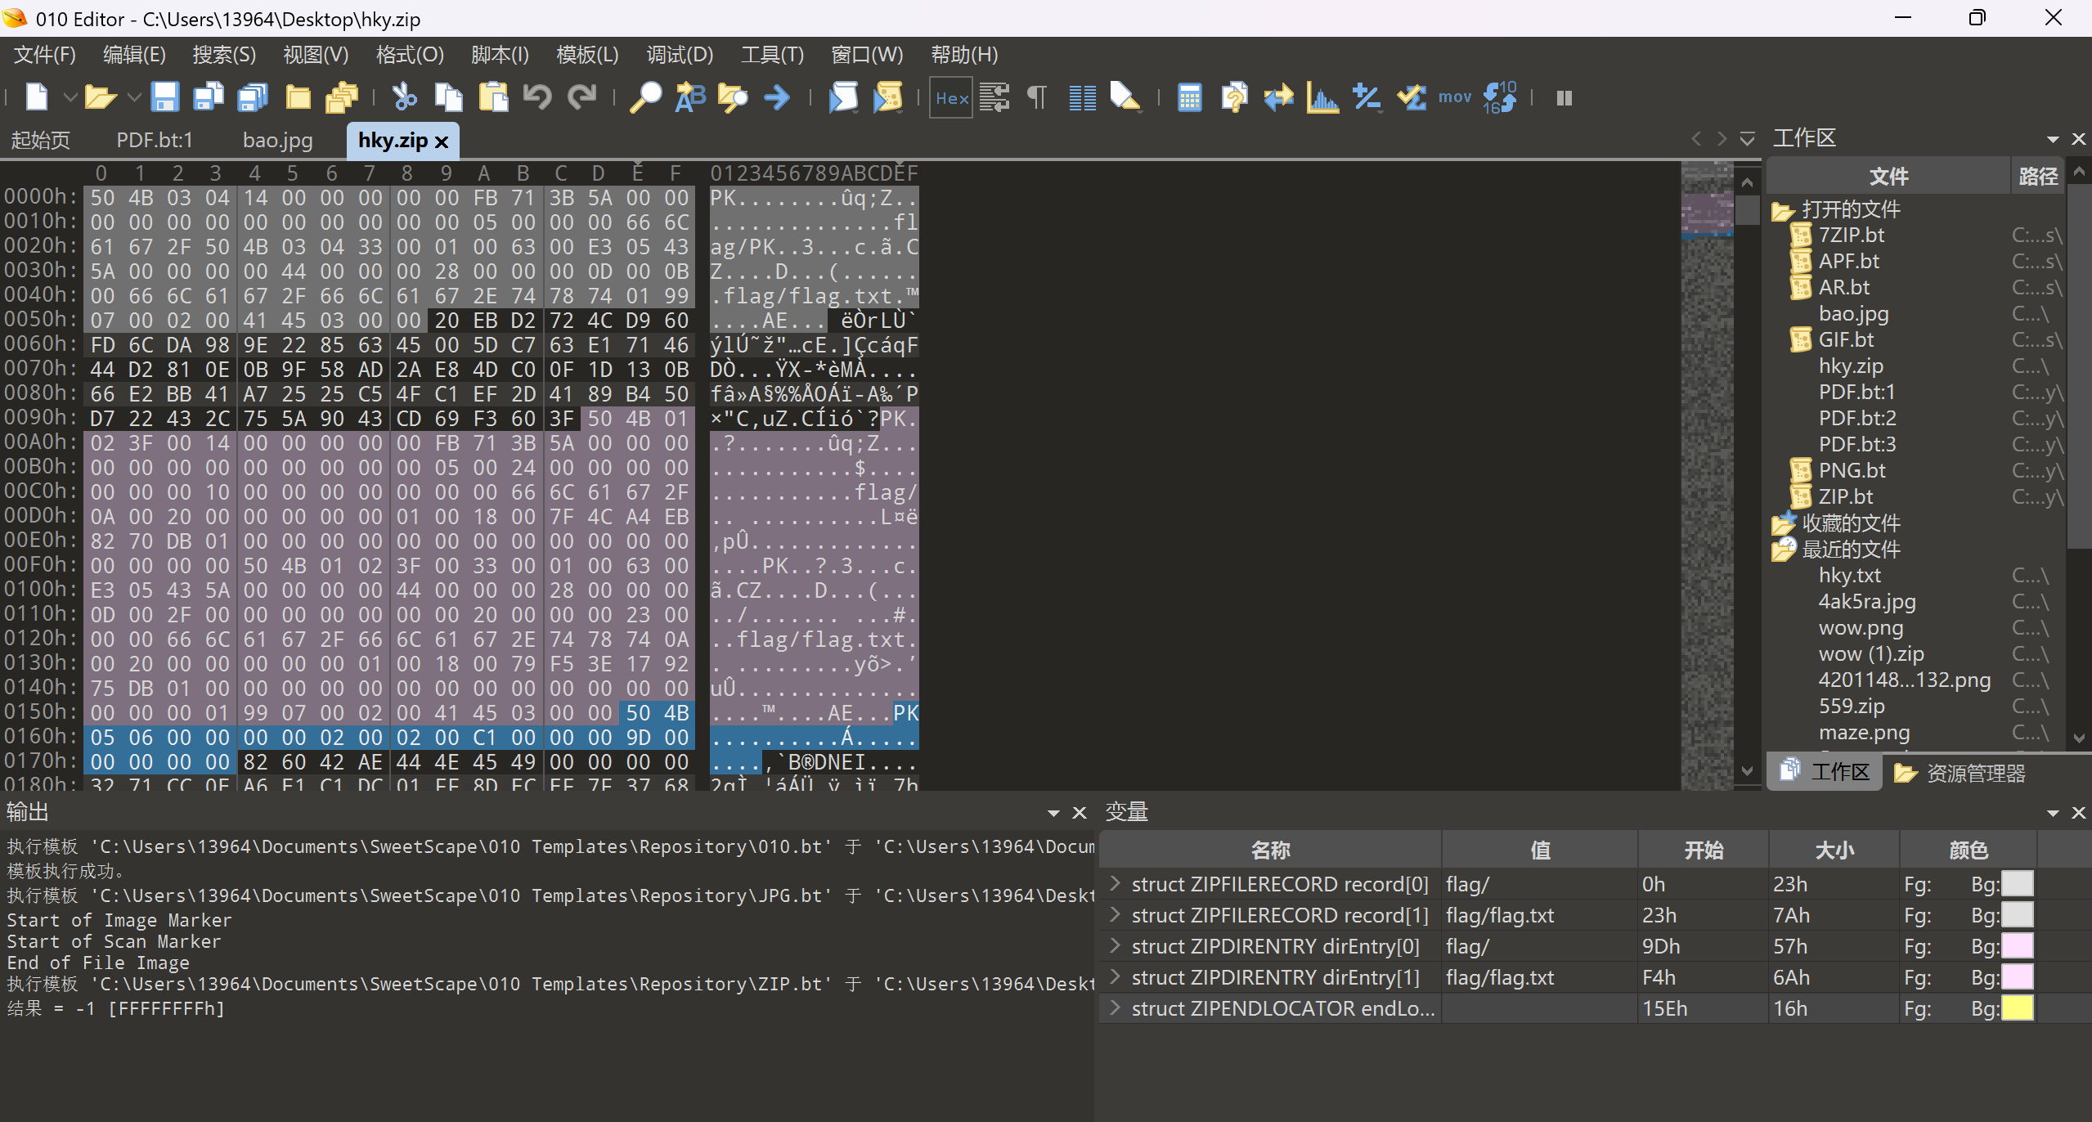The image size is (2092, 1122).
Task: Toggle the linefeeds display option
Action: (x=994, y=97)
